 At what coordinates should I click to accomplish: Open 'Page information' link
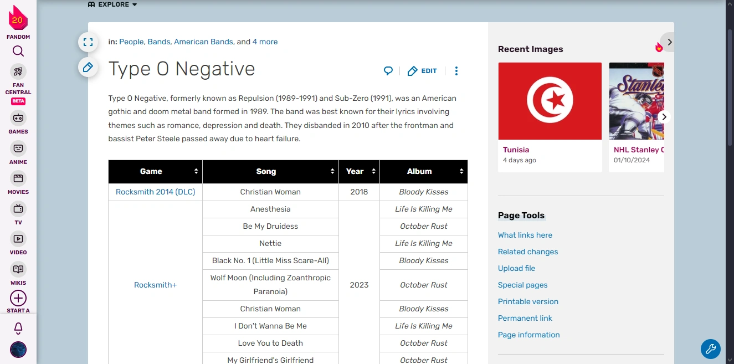[529, 335]
